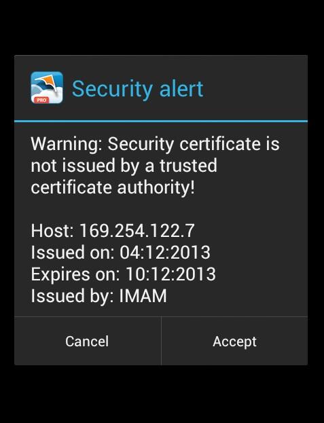Click the divider between Cancel and Accept
Image resolution: width=324 pixels, height=423 pixels.
(162, 342)
